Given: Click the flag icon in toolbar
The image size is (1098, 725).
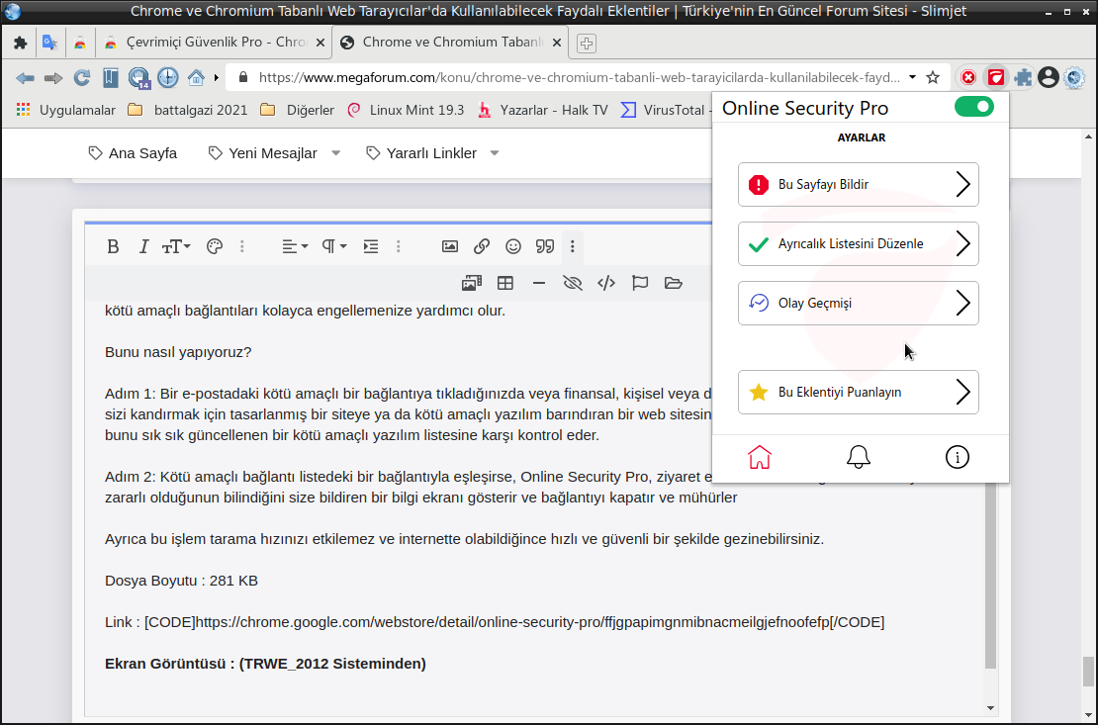Looking at the screenshot, I should tap(639, 283).
